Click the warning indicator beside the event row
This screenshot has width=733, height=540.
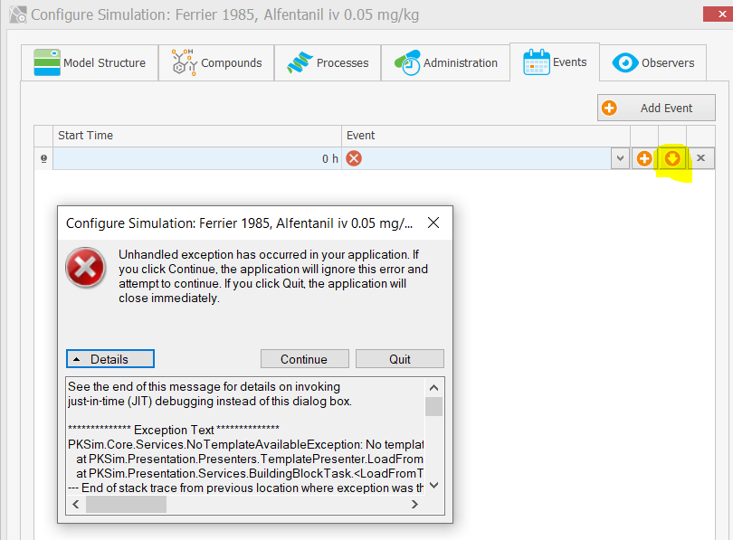pyautogui.click(x=43, y=158)
